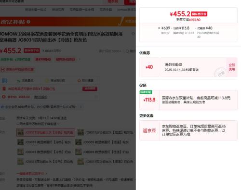
Task: Open the red 一键查… link below the variants
Action: point(32,174)
